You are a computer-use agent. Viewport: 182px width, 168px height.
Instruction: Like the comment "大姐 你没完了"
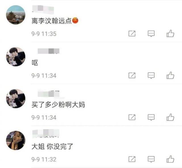point(170,159)
